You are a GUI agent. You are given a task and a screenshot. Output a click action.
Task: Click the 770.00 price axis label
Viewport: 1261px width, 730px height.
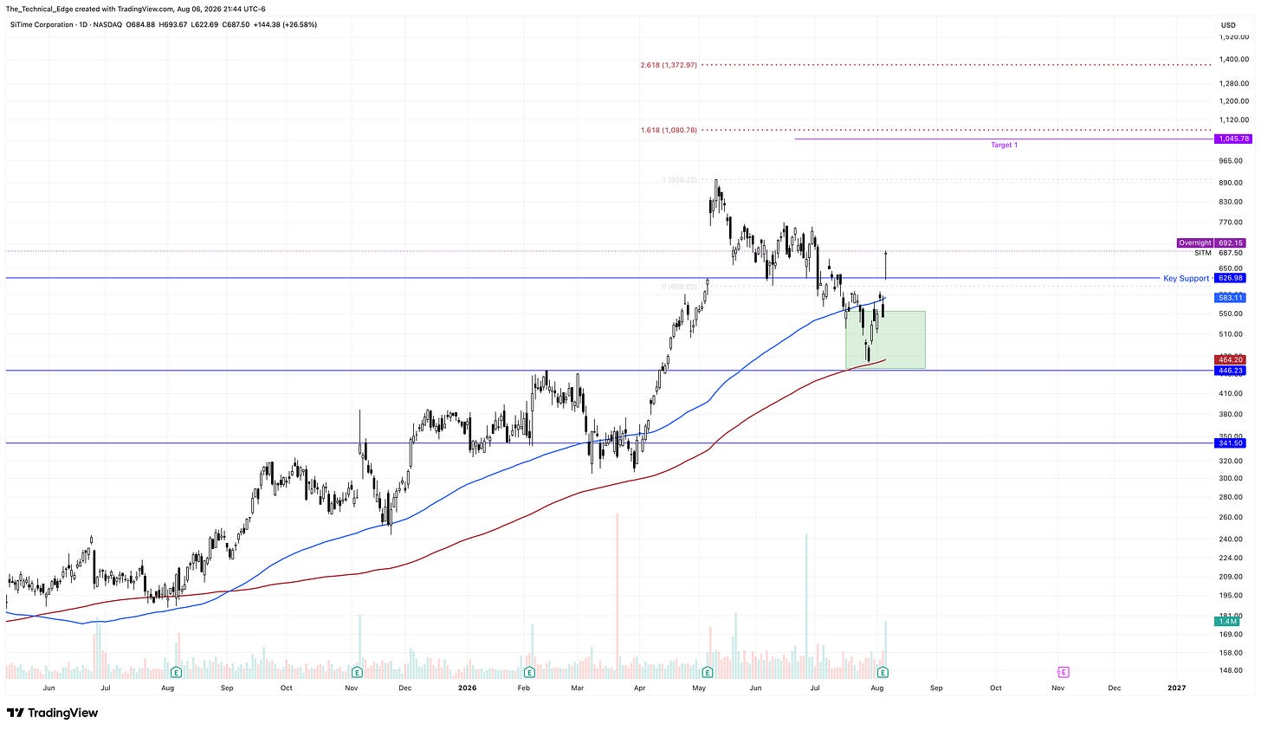1231,223
